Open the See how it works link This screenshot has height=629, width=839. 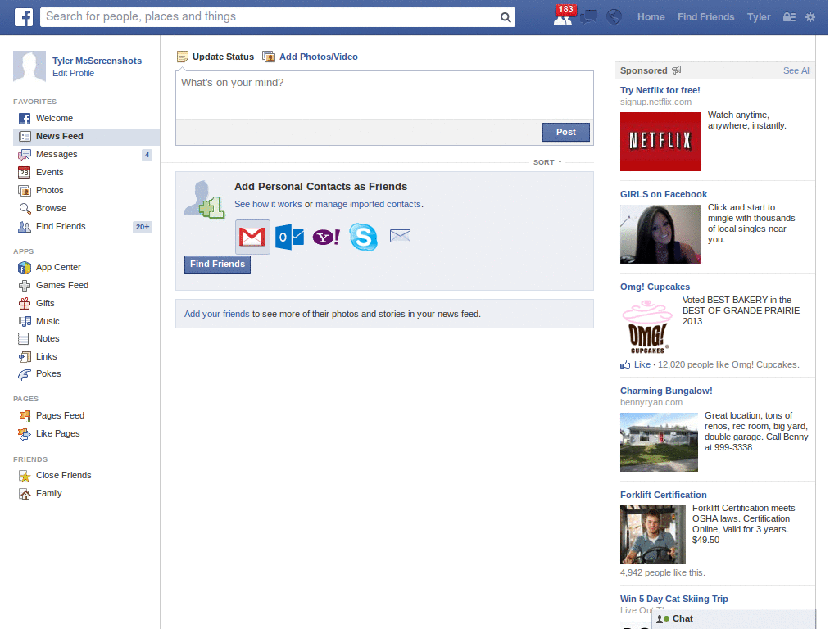coord(268,204)
